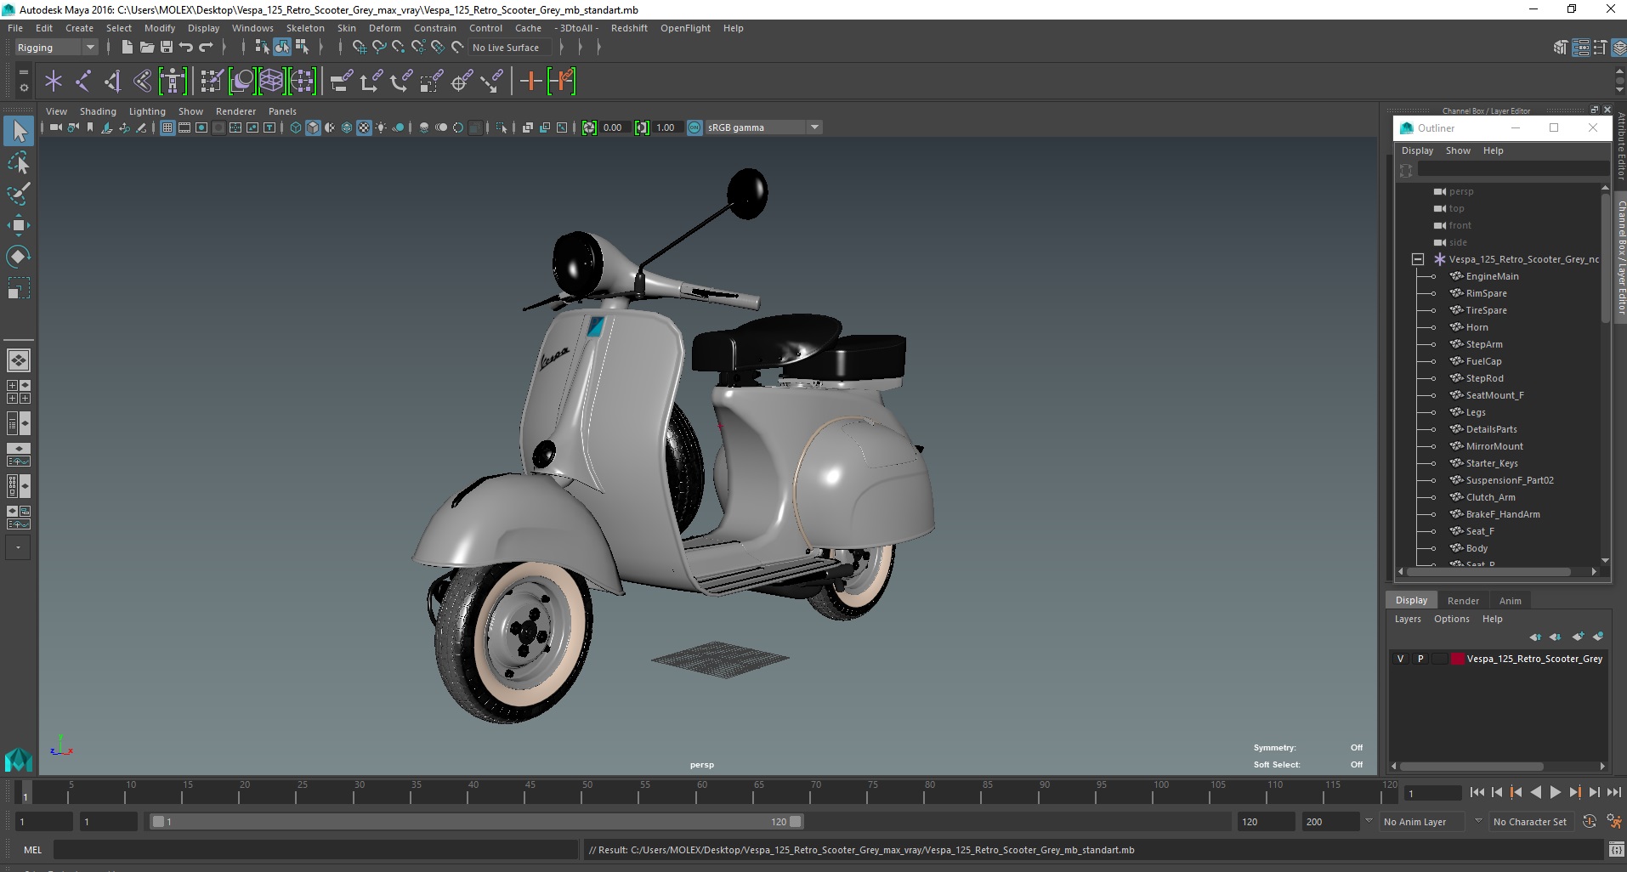Click the Save Scene icon
Image resolution: width=1627 pixels, height=872 pixels.
coord(166,48)
